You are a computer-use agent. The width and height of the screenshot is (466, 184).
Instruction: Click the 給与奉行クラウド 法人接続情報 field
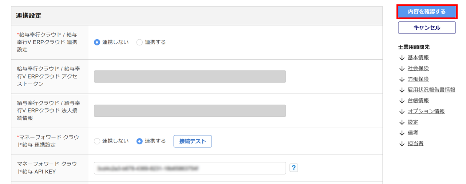coord(190,111)
